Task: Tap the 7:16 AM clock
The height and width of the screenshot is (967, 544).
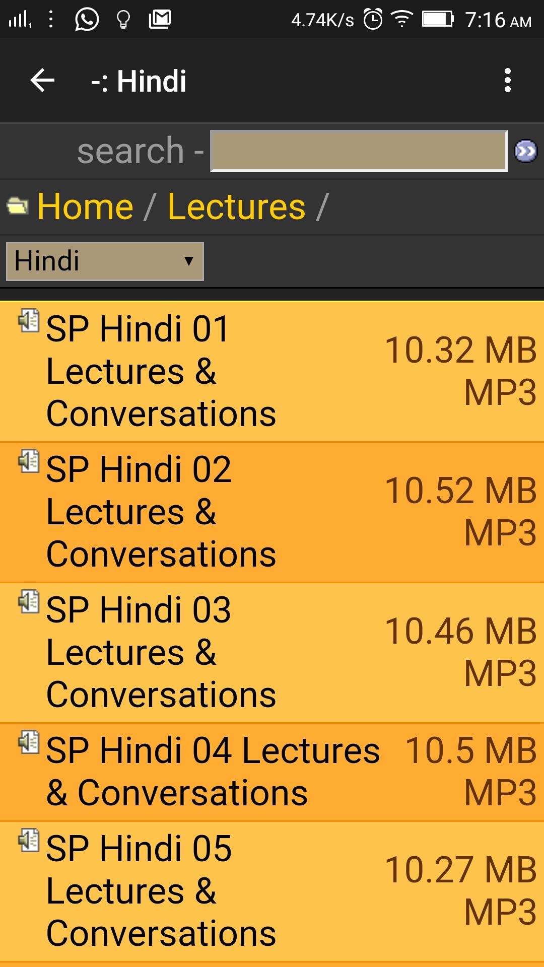Action: click(x=498, y=20)
